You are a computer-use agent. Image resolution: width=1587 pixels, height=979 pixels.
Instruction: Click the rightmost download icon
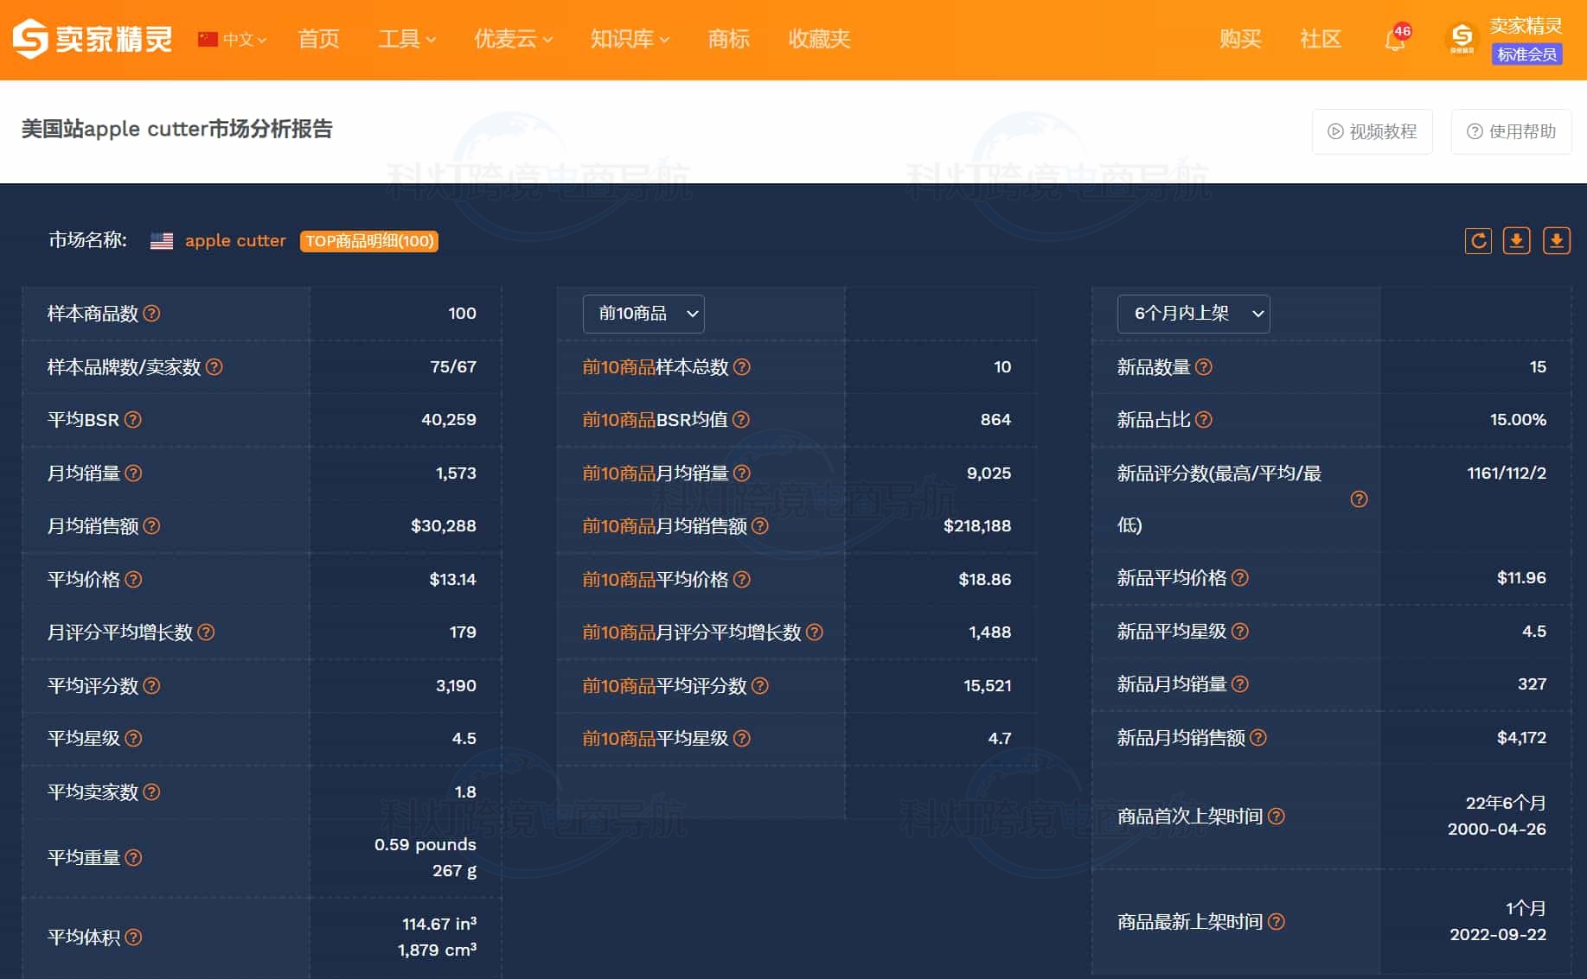click(1556, 241)
